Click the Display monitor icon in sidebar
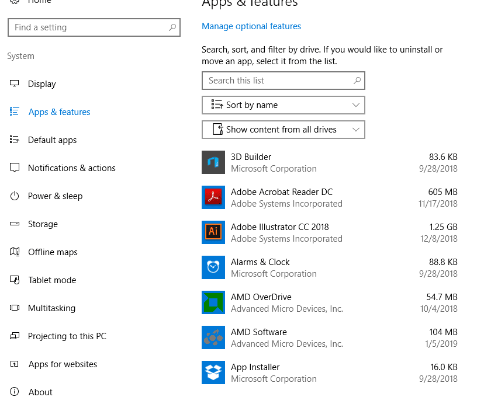The height and width of the screenshot is (397, 484). 14,83
